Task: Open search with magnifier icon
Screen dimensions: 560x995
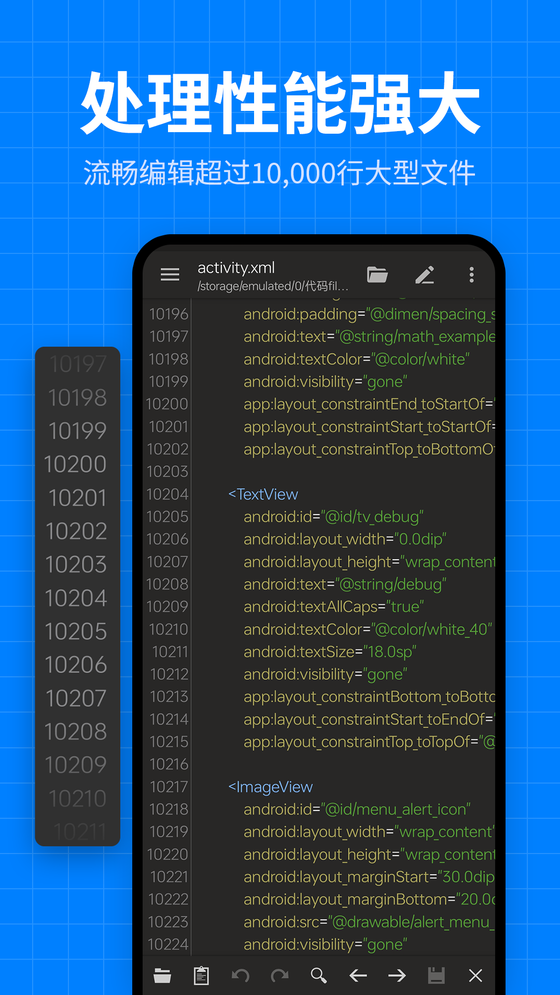Action: (x=319, y=976)
